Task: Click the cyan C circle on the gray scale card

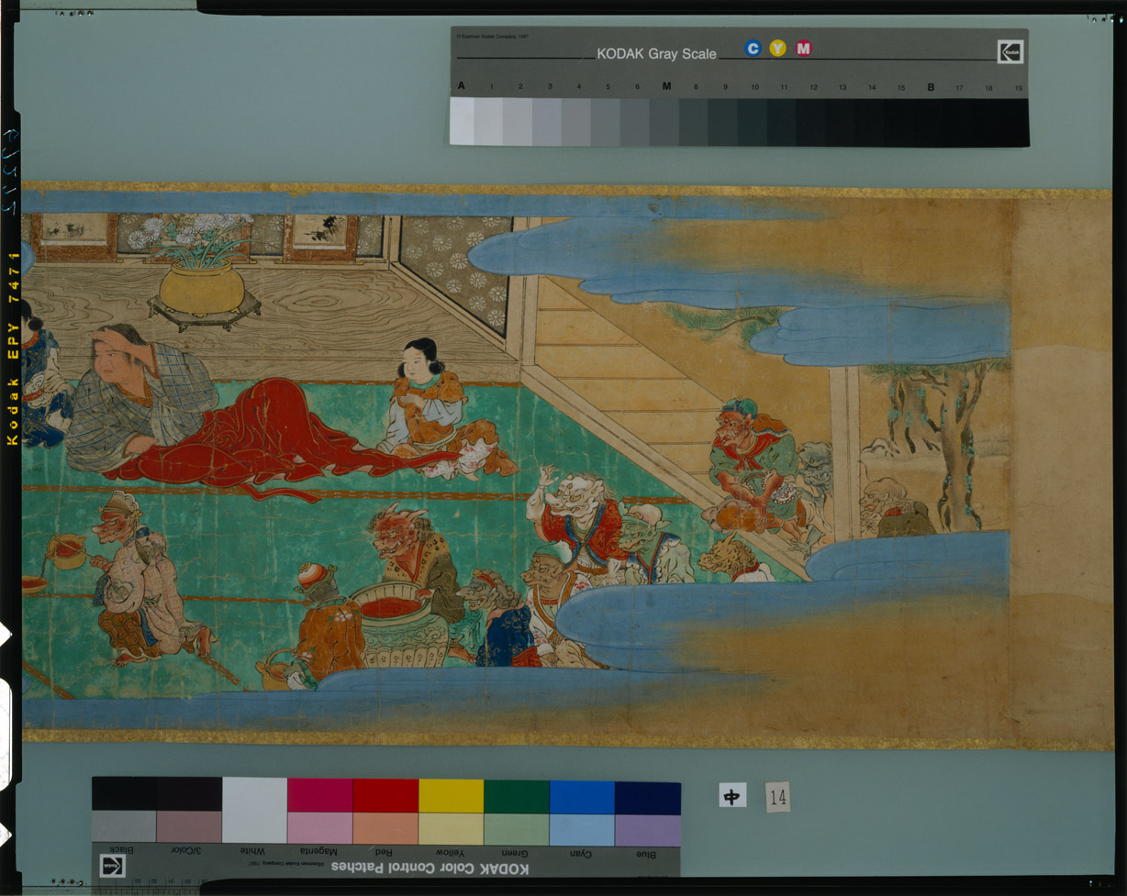Action: point(753,49)
